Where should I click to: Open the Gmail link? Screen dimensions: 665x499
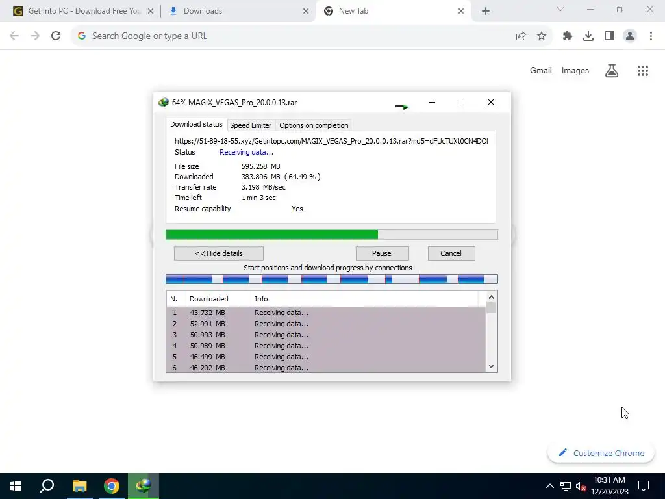coord(541,70)
